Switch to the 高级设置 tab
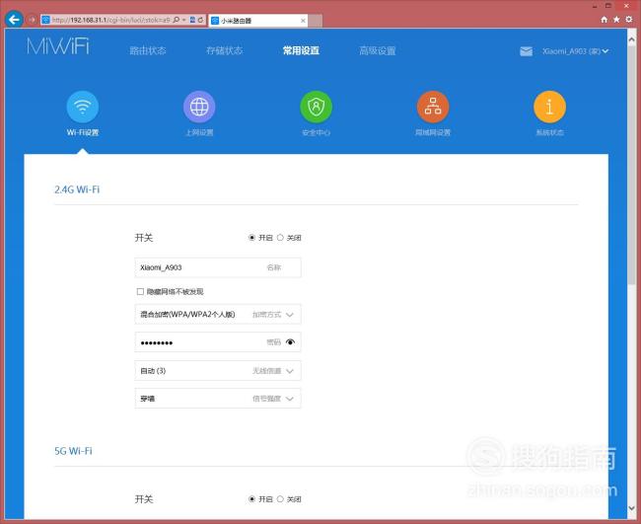The width and height of the screenshot is (641, 524). (x=378, y=51)
